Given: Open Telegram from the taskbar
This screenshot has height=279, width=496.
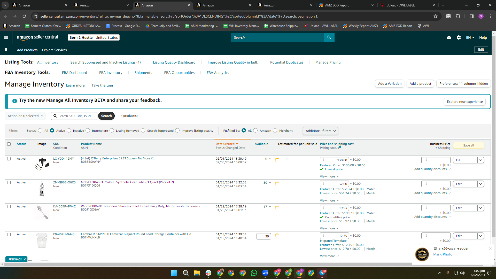Looking at the screenshot, I should tap(322, 273).
